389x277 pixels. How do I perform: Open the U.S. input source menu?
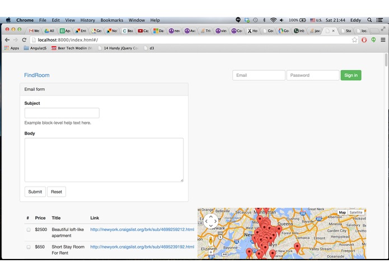point(316,20)
